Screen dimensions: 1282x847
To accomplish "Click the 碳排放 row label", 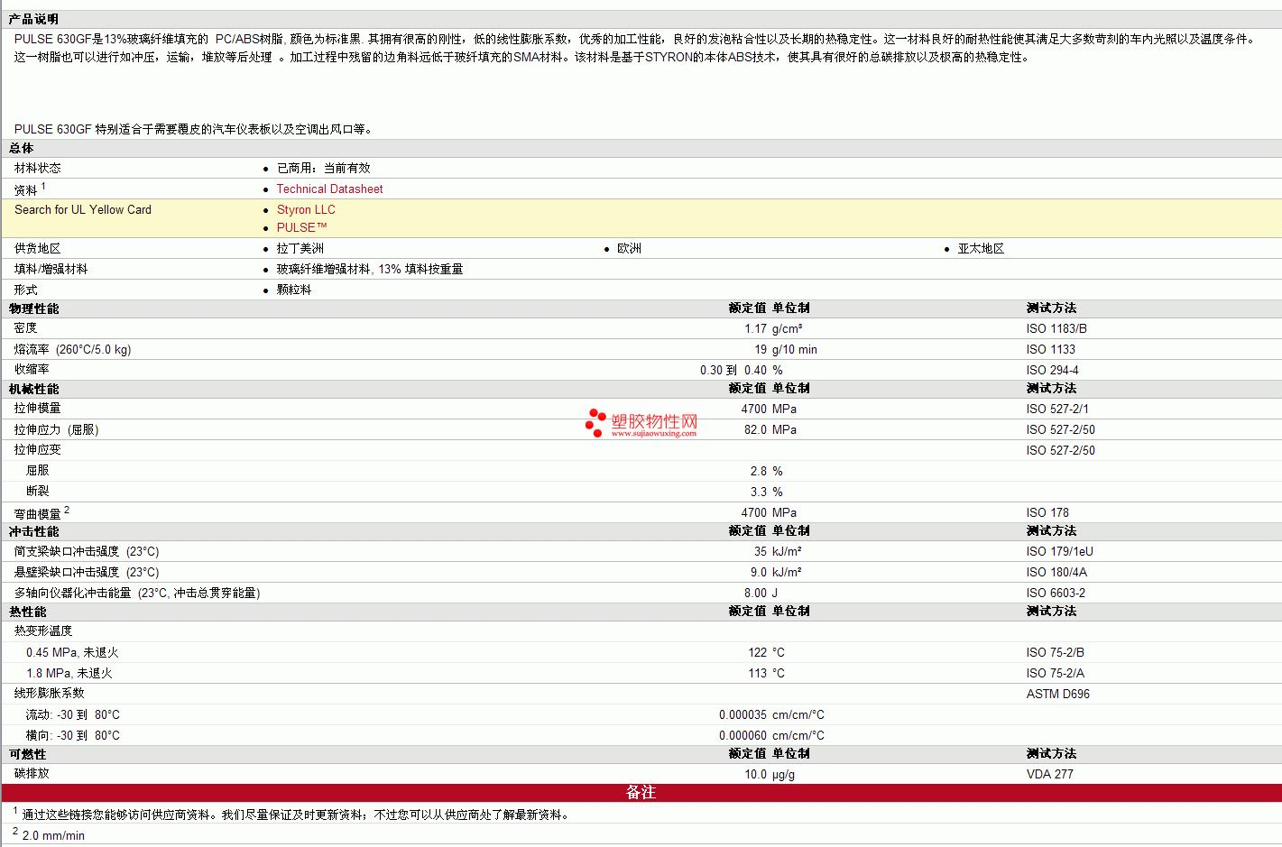I will click(x=32, y=774).
